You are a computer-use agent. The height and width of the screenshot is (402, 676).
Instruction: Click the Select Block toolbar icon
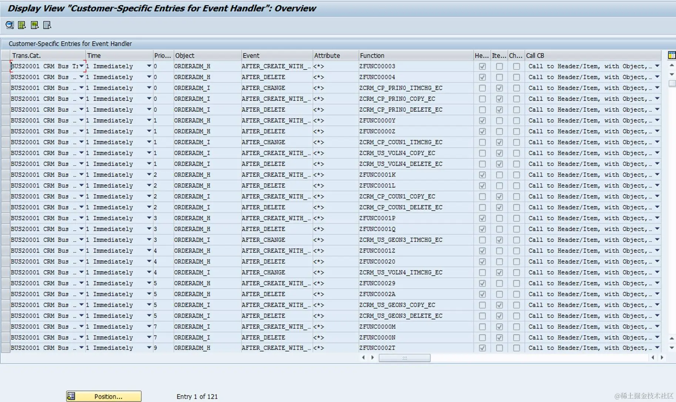pyautogui.click(x=34, y=25)
